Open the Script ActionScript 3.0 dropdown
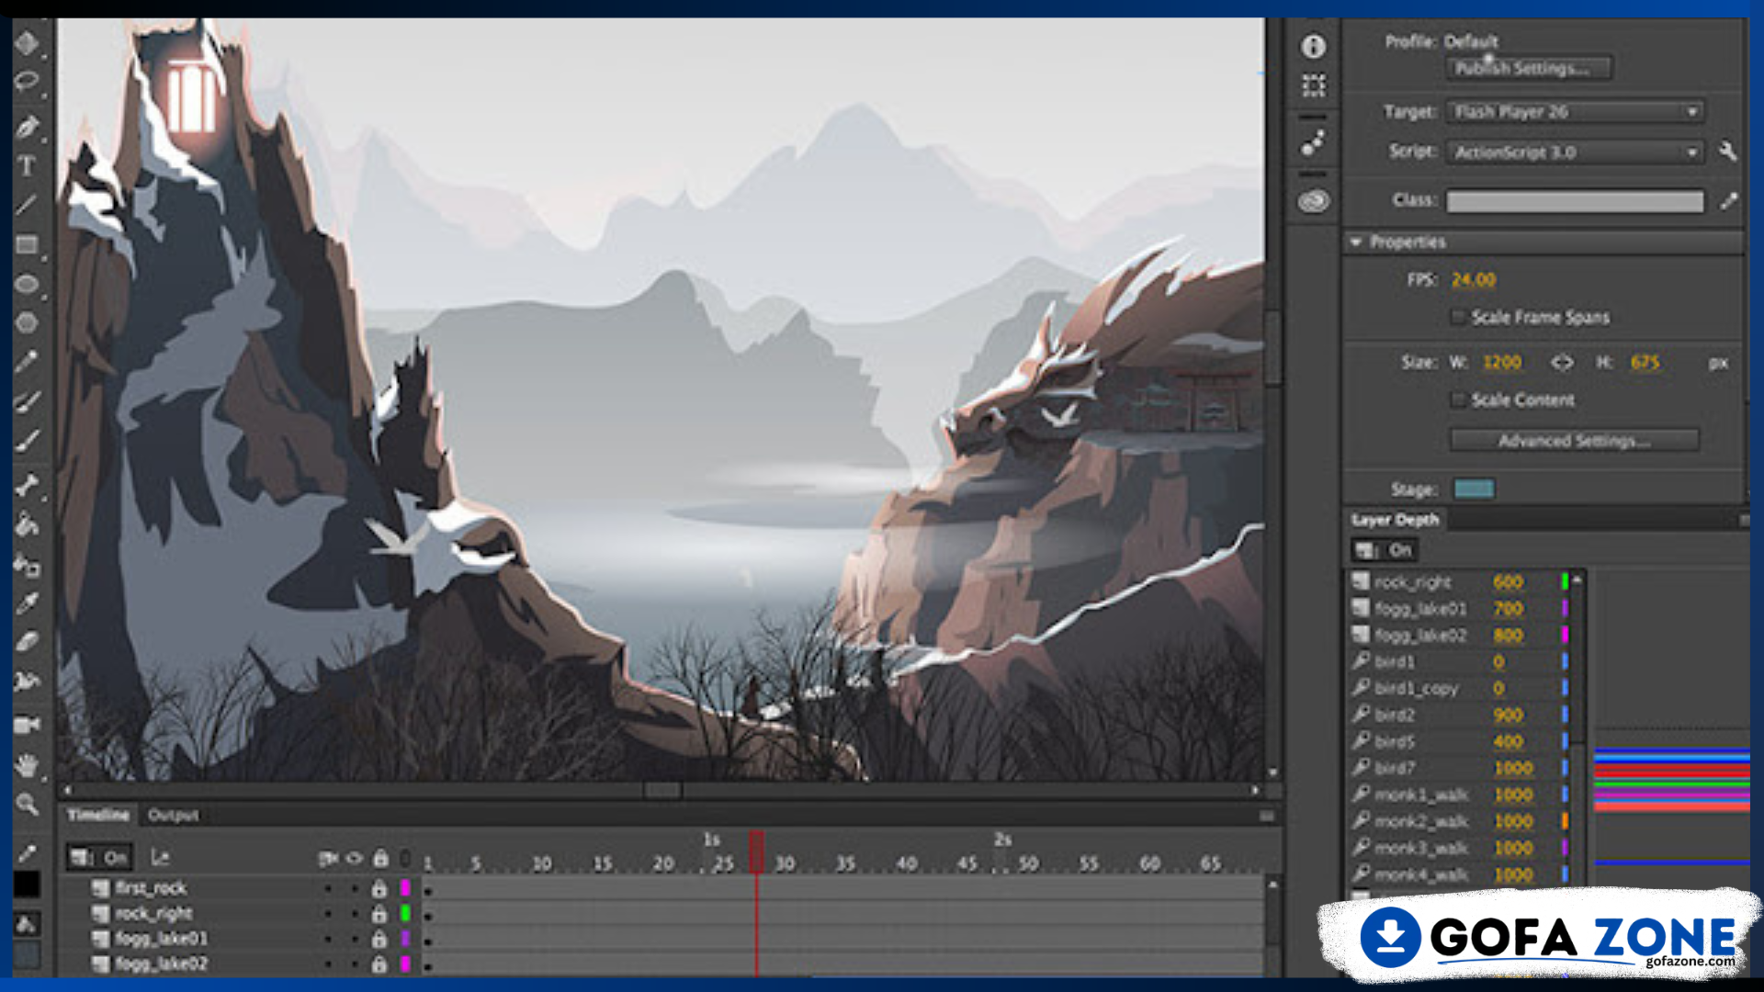The height and width of the screenshot is (992, 1764). pyautogui.click(x=1575, y=152)
